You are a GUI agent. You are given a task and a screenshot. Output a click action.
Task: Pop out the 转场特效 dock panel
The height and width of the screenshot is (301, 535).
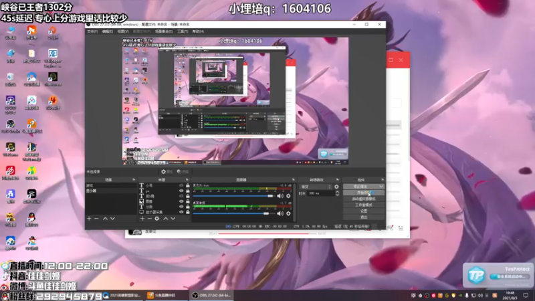click(x=338, y=179)
